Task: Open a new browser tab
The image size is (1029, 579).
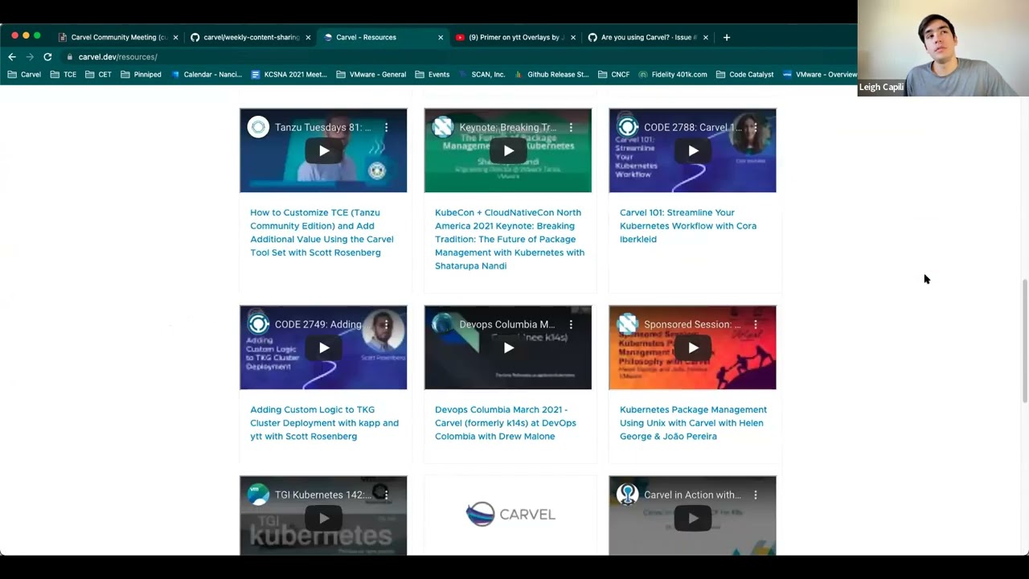Action: point(727,37)
